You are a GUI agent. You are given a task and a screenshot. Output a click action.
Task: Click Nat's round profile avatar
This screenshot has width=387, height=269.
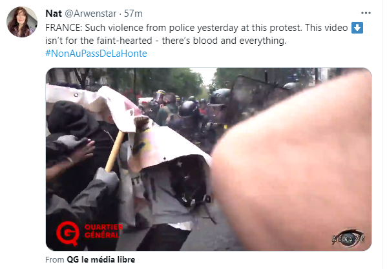point(22,22)
